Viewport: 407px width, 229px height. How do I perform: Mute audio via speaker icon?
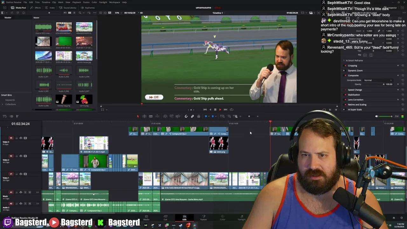coord(377,116)
